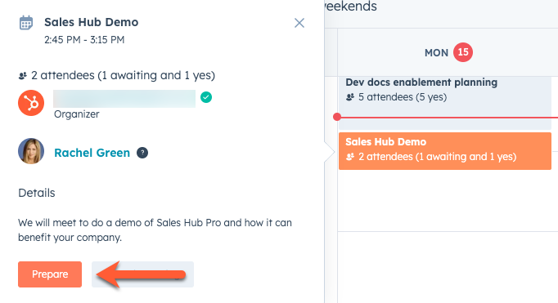Open Rachel Green's contact link
The image size is (558, 303).
(x=92, y=153)
